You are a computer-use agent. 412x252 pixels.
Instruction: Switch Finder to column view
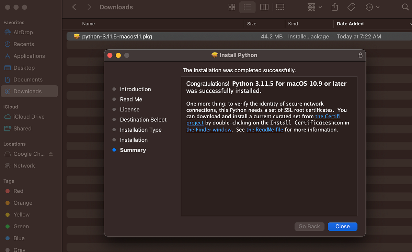pyautogui.click(x=264, y=7)
